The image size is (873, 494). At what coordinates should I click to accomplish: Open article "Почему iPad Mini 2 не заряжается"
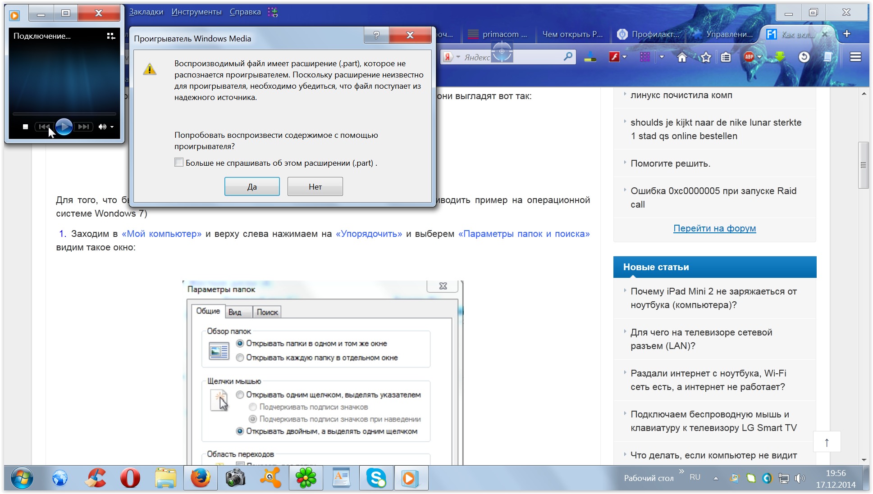click(x=713, y=298)
